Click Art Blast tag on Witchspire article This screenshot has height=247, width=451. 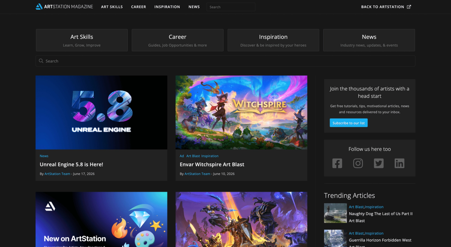[x=193, y=156]
